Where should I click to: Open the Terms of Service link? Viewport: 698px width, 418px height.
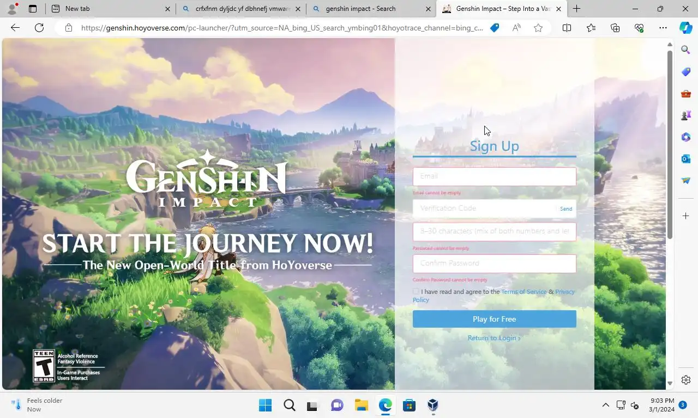[523, 292]
